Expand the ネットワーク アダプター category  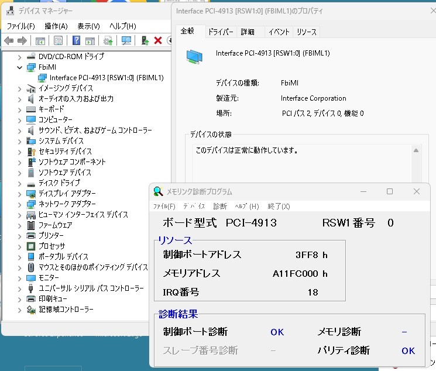19,204
